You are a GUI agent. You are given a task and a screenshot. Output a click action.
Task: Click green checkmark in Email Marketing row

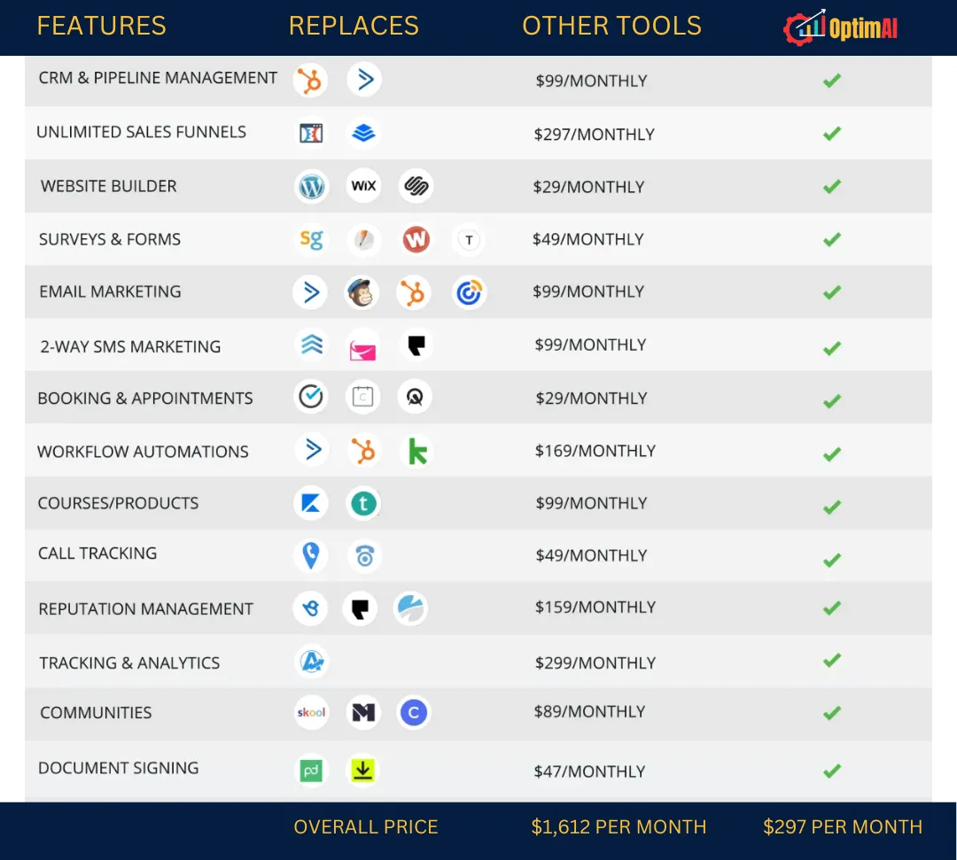coord(832,293)
